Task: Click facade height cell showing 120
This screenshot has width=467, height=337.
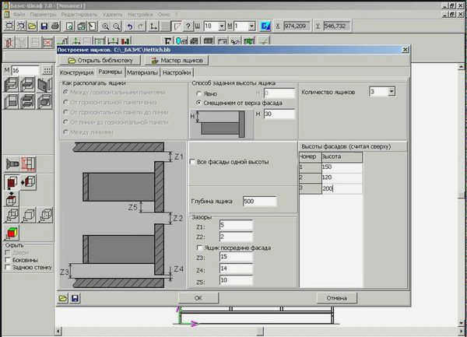Action: 342,177
